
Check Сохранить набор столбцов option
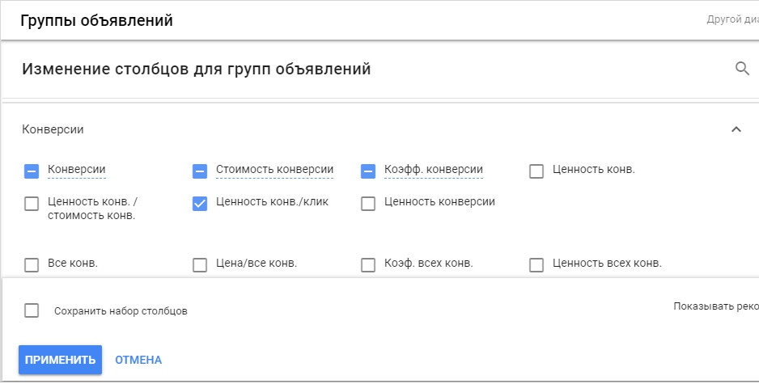(32, 310)
